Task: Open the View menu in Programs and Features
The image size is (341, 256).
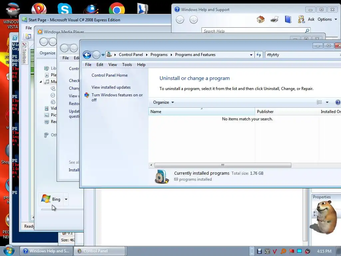Action: click(x=113, y=65)
